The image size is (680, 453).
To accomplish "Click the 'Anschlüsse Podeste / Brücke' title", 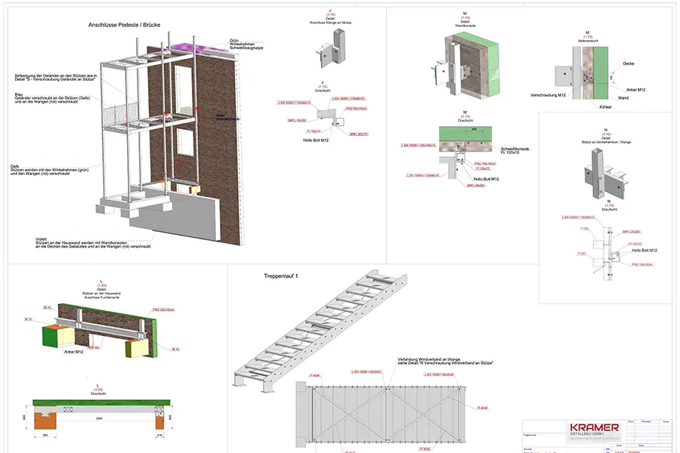I will (x=125, y=25).
